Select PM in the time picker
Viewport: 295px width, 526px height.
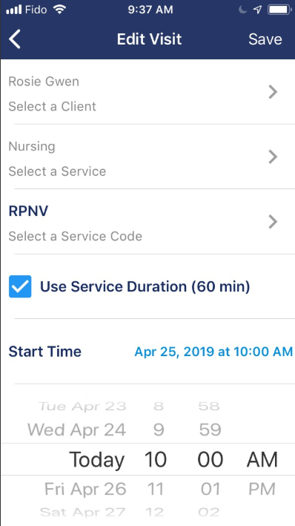point(262,490)
